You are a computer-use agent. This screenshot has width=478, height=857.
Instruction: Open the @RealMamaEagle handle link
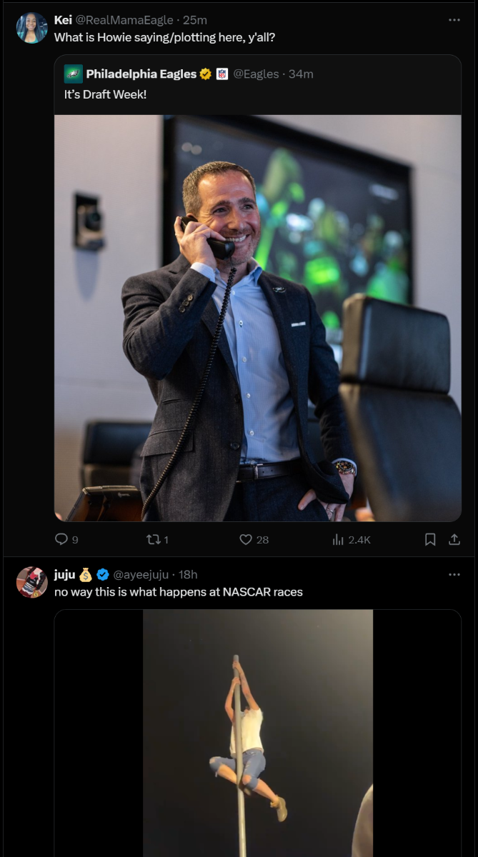click(x=125, y=20)
